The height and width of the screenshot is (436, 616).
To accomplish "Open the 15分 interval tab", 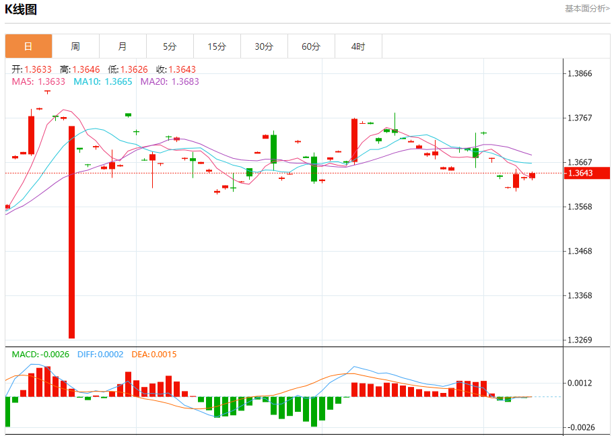I will pos(217,46).
